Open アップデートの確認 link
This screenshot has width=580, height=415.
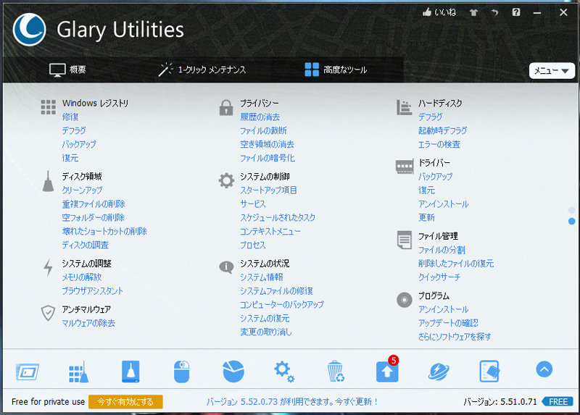[x=448, y=322]
